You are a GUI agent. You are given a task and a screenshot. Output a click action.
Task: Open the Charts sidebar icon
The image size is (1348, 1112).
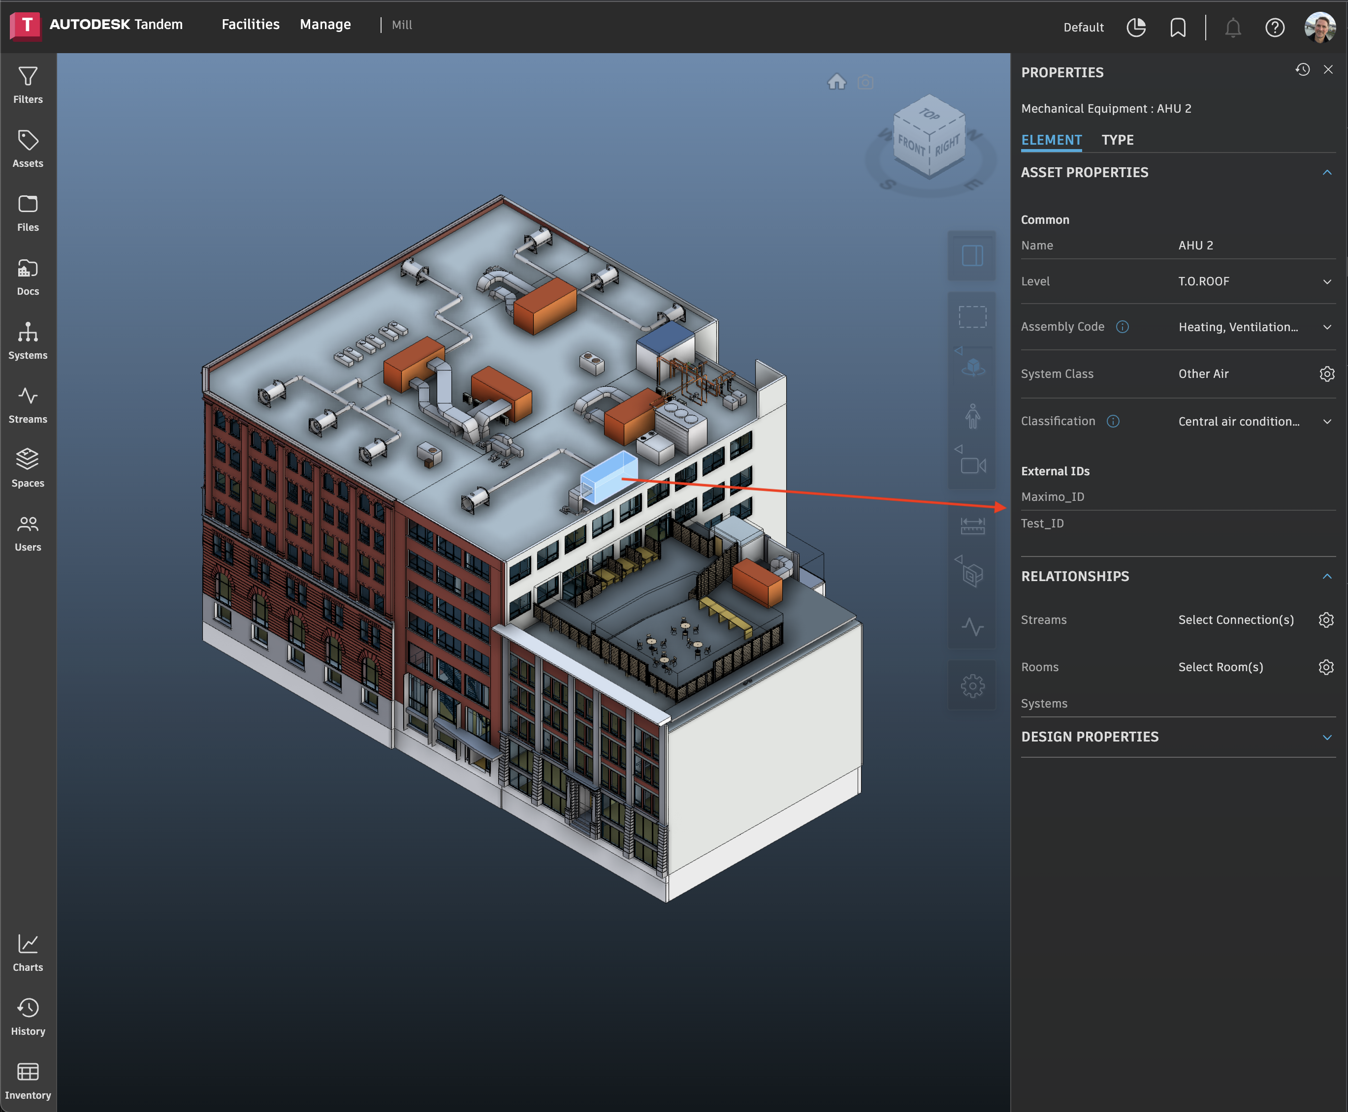click(x=28, y=953)
